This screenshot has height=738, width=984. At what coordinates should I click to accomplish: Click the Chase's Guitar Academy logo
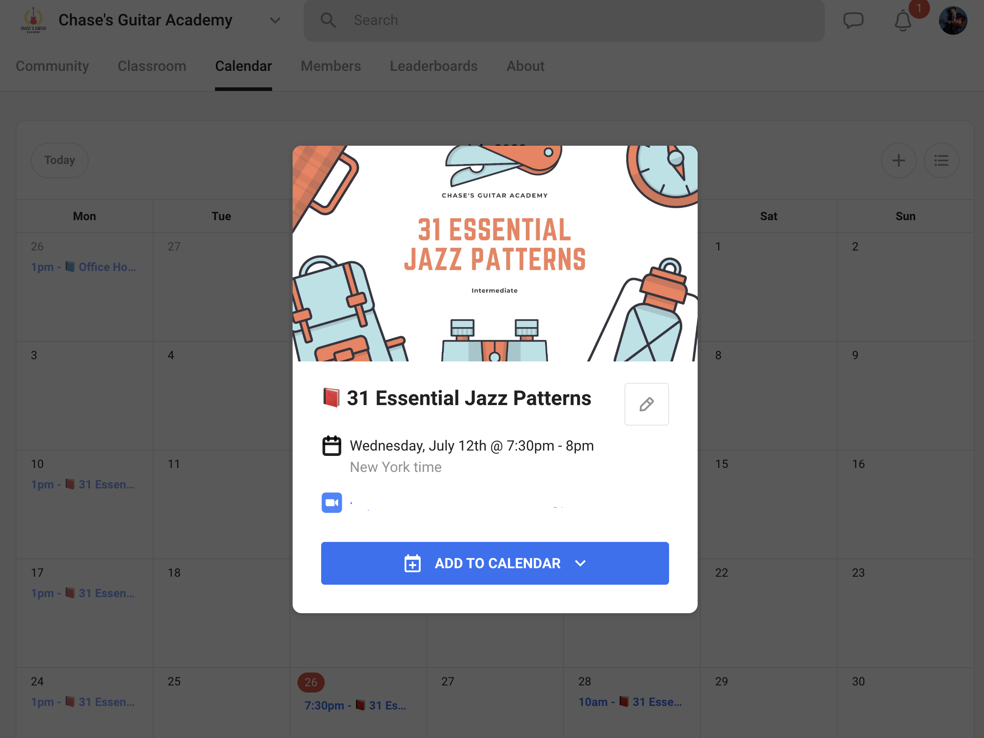pyautogui.click(x=33, y=20)
